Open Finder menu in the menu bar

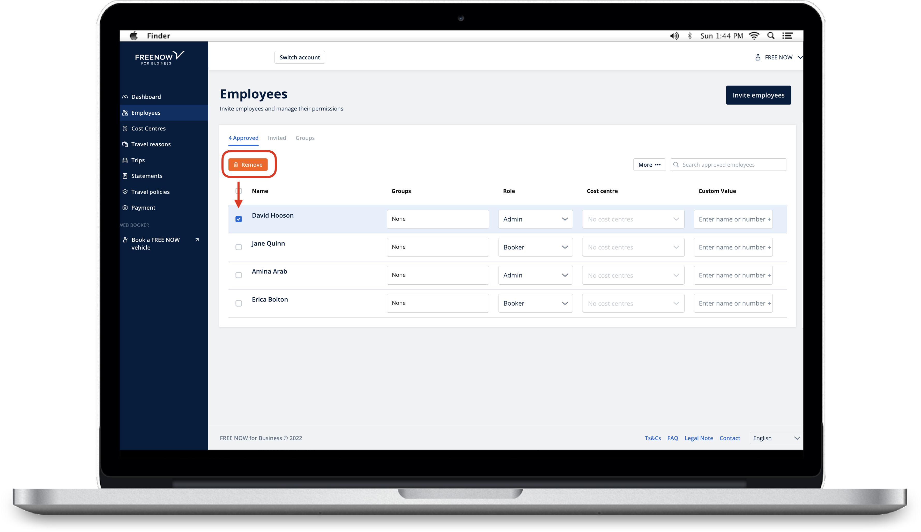(159, 36)
